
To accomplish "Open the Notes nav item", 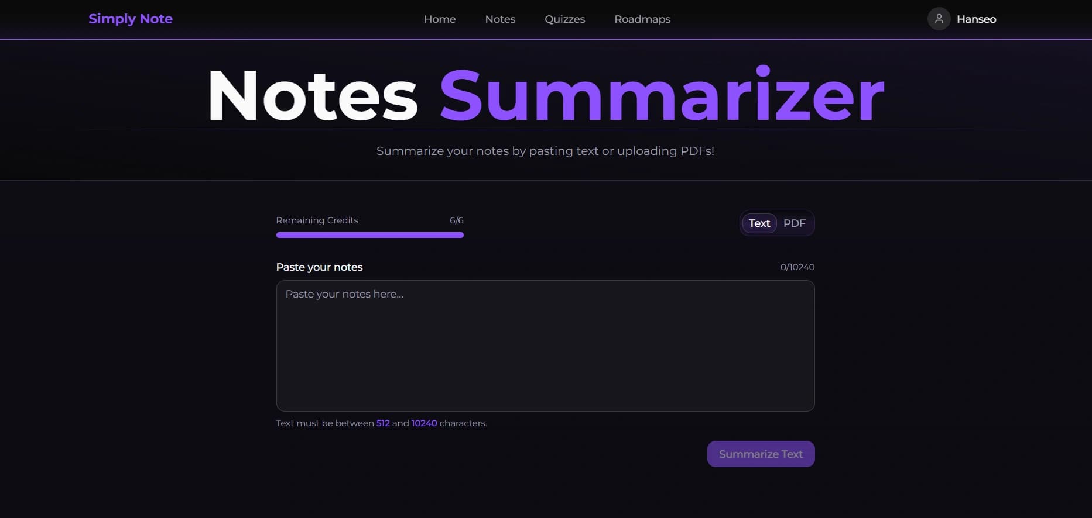I will [x=500, y=19].
